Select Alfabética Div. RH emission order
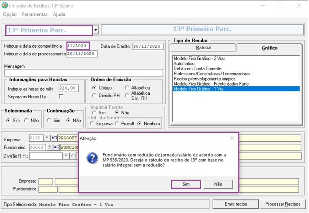The width and height of the screenshot is (309, 213). pos(137,95)
